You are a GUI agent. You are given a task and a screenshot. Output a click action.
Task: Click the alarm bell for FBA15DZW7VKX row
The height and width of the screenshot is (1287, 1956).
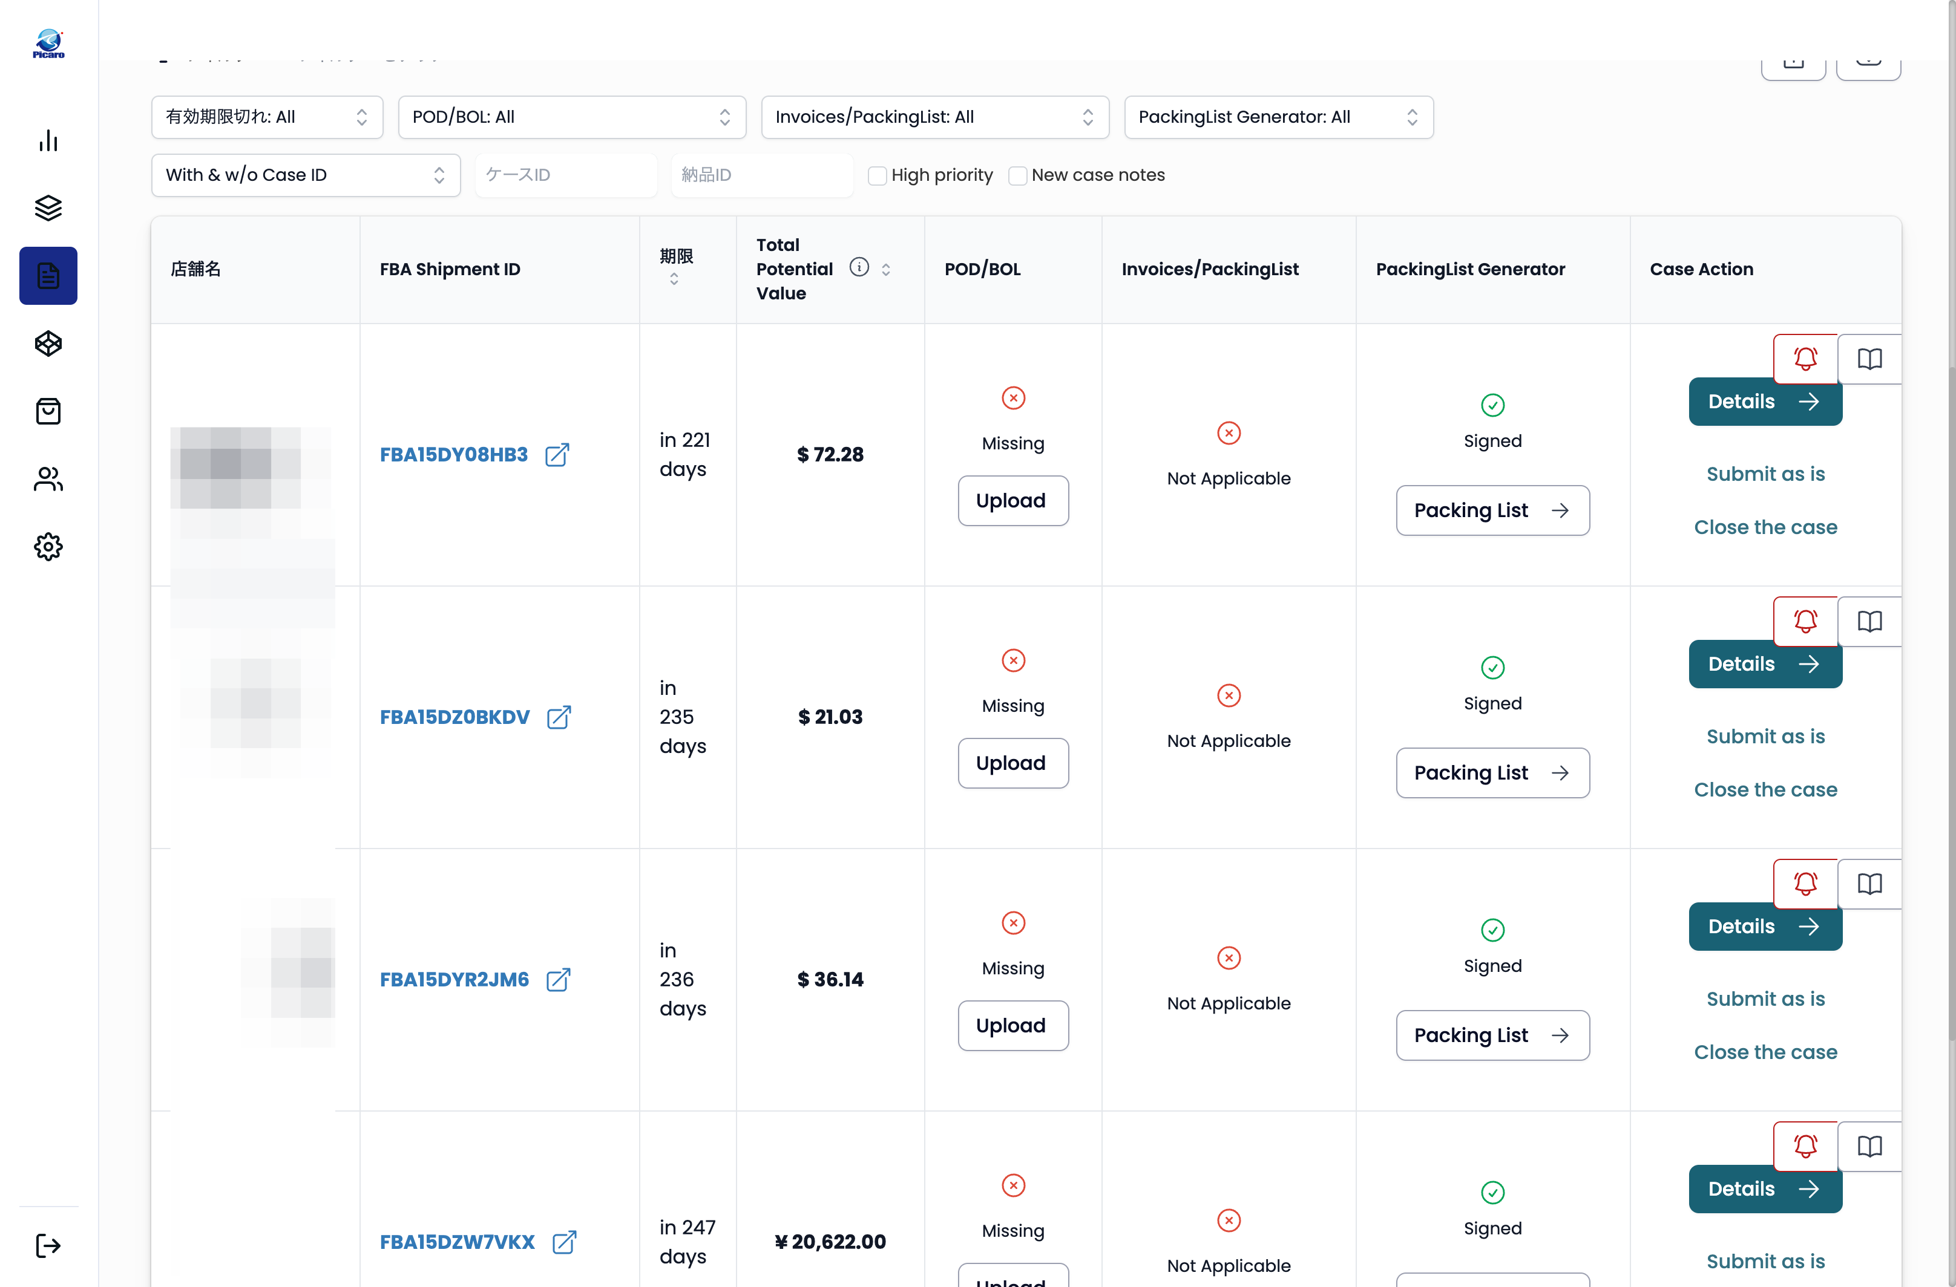(1805, 1145)
